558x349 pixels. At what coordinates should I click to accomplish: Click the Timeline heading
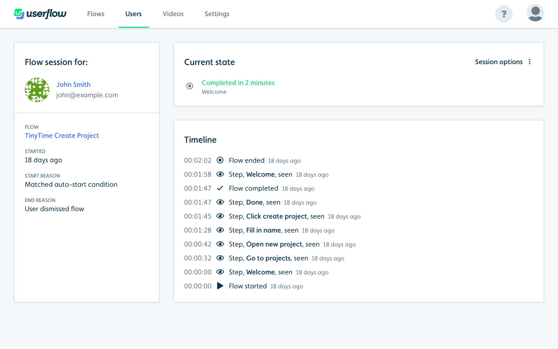201,140
